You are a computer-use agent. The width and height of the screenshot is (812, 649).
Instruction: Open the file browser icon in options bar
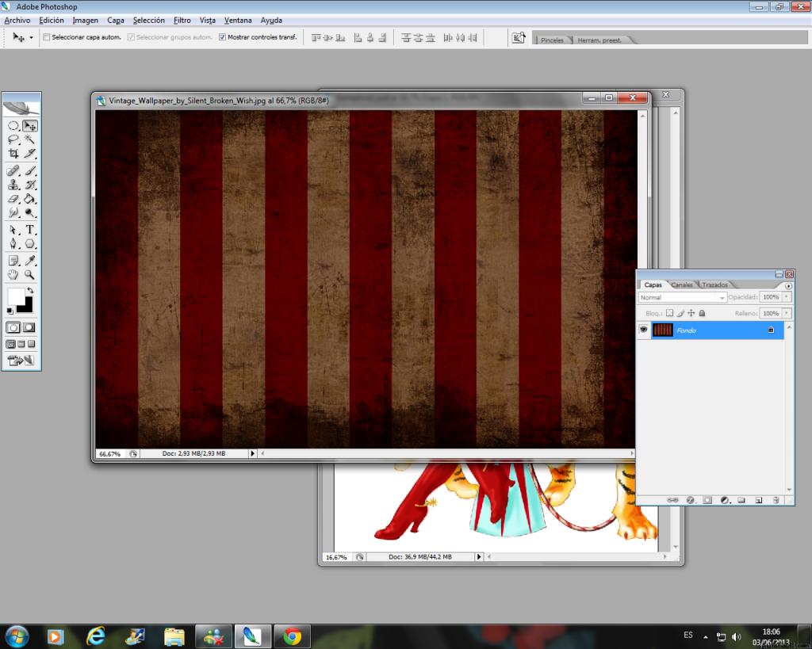pos(519,38)
